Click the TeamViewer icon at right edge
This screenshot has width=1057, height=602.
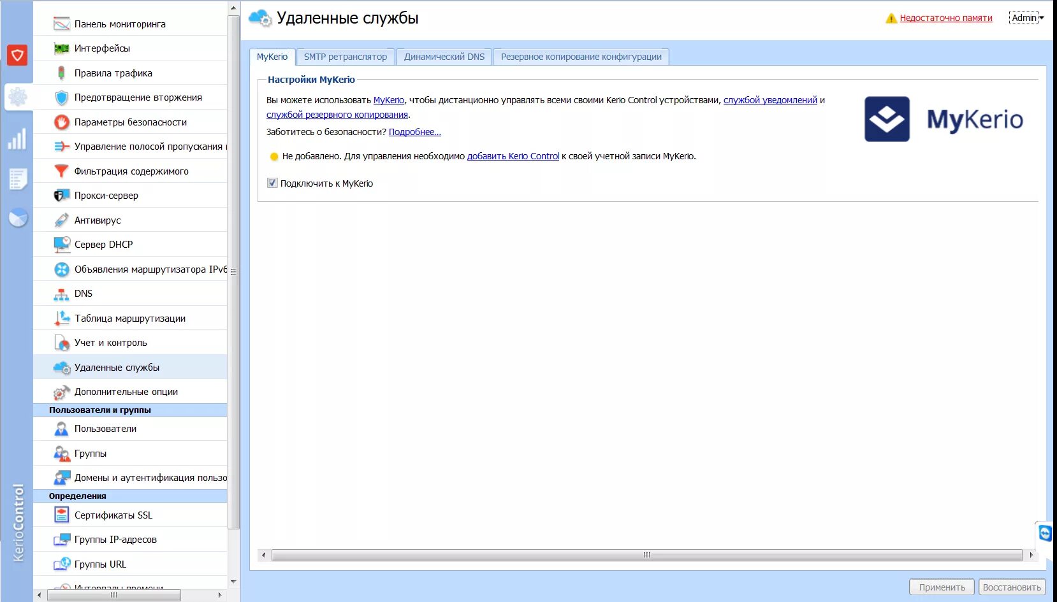(1045, 533)
